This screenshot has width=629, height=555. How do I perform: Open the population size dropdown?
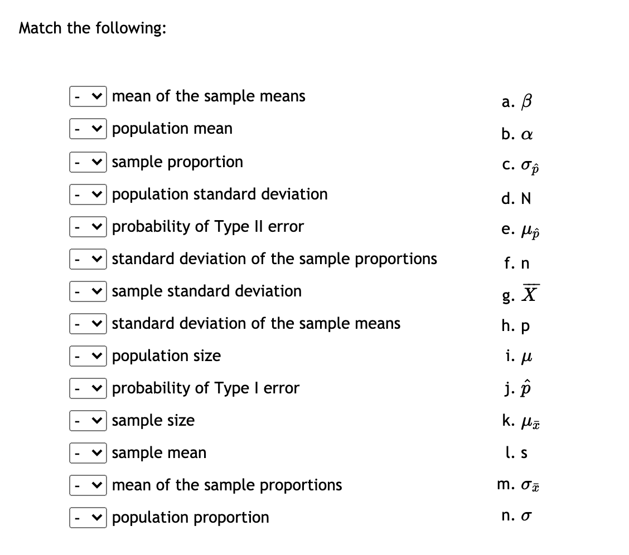[x=88, y=356]
